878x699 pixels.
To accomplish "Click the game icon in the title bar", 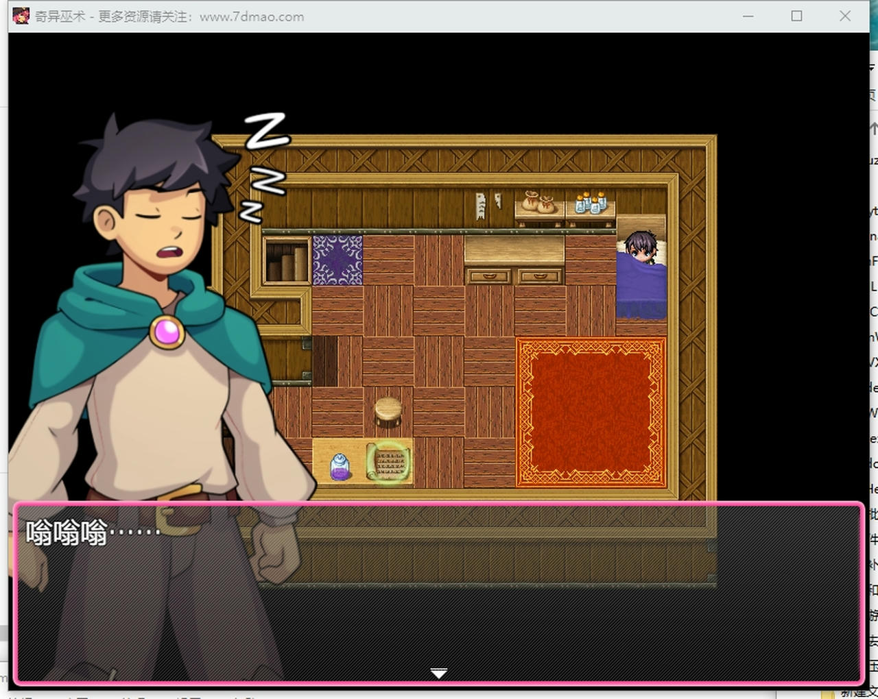I will coord(21,16).
